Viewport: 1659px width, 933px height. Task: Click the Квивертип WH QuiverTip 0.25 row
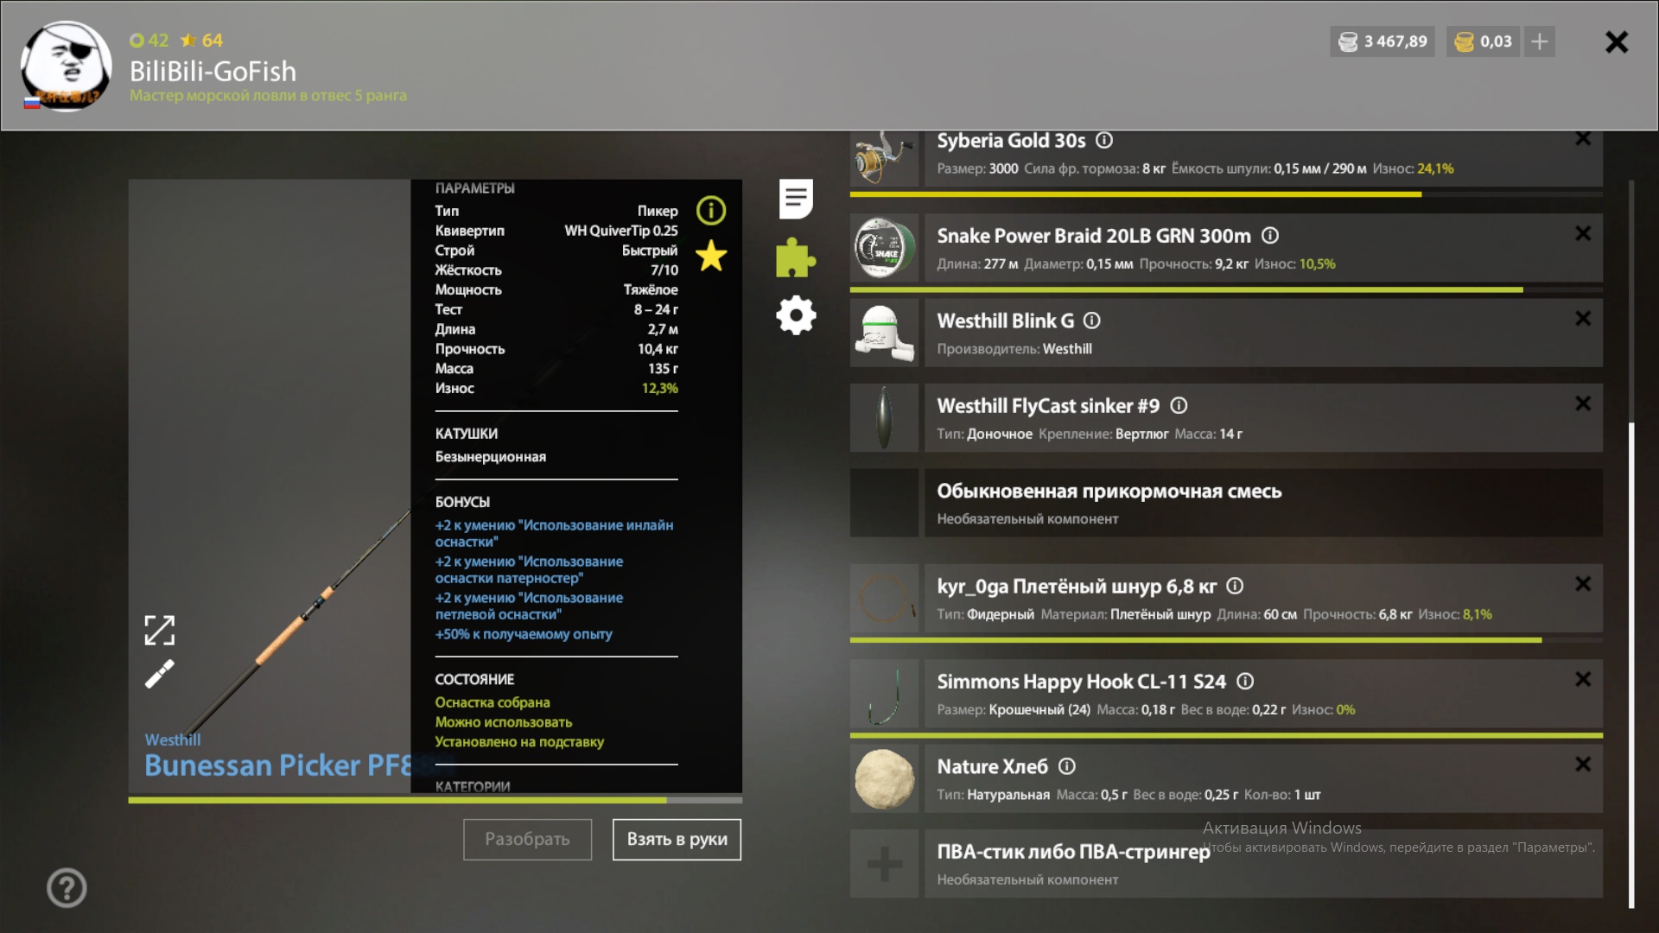(556, 231)
